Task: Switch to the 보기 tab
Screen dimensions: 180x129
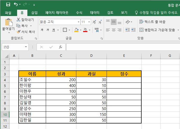Action: point(124,13)
